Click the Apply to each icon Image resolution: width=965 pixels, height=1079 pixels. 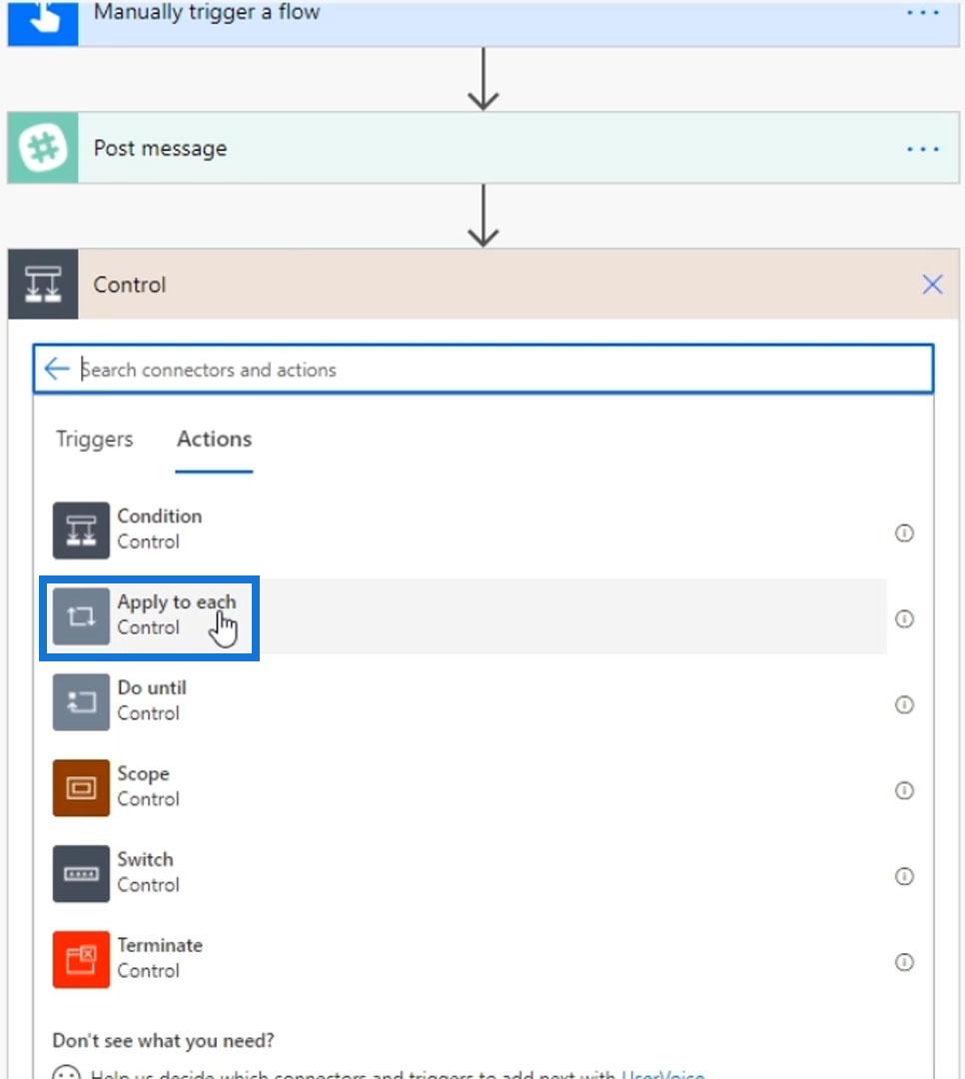(81, 615)
